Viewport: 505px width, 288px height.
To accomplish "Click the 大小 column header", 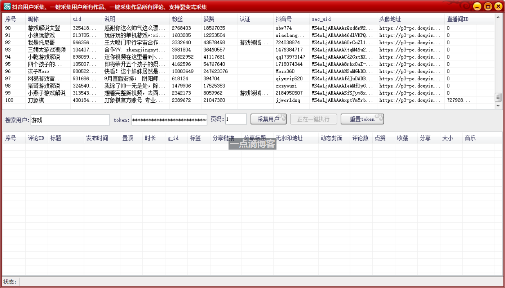I will (x=451, y=138).
